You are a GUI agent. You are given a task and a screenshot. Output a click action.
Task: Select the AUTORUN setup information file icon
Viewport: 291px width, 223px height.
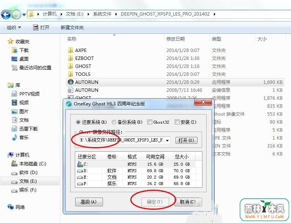point(70,90)
